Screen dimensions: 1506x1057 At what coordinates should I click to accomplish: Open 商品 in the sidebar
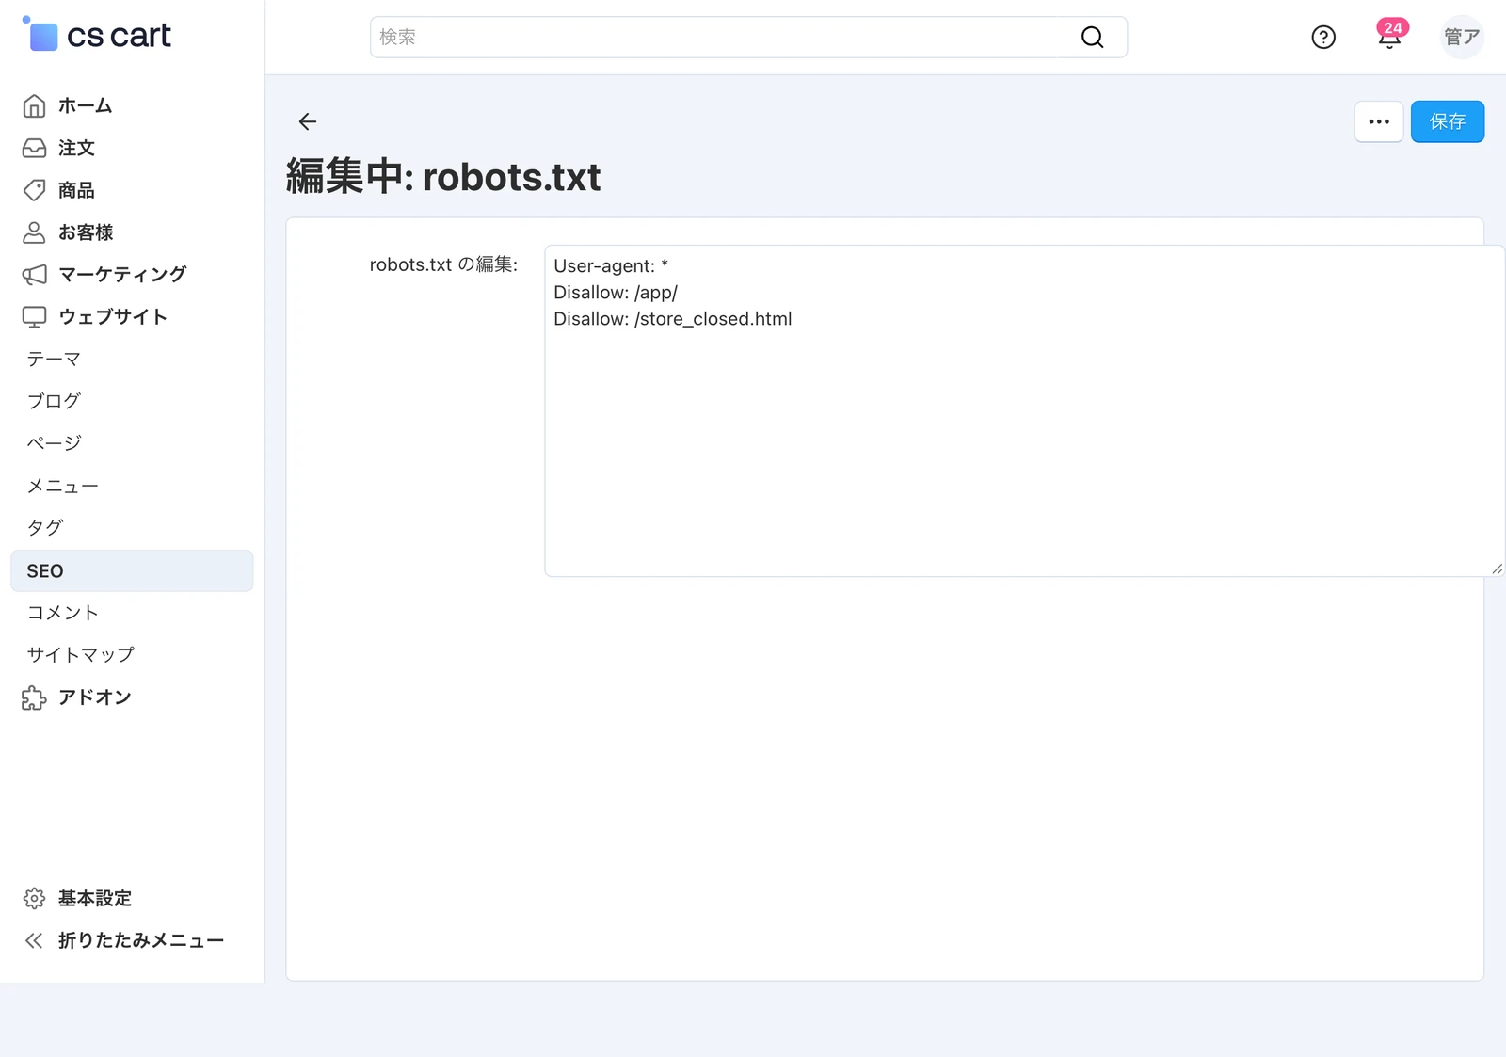click(x=76, y=190)
